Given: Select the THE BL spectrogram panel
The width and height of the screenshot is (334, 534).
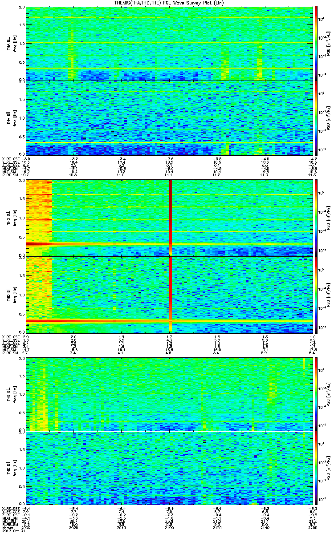Looking at the screenshot, I should 170,393.
